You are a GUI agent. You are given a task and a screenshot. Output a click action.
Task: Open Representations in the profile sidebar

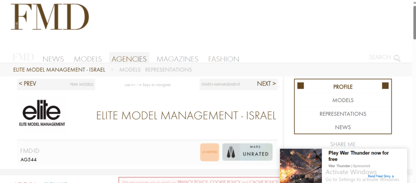[x=342, y=114]
